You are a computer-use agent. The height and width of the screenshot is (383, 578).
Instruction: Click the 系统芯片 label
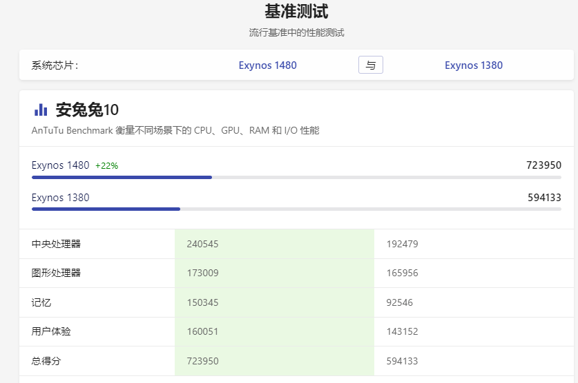(55, 65)
